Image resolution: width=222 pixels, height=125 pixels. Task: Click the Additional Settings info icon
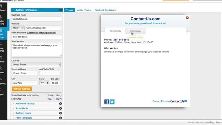click(60, 103)
